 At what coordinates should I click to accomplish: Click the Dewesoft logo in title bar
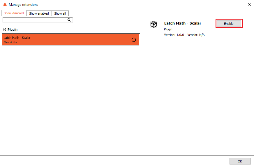tap(5, 5)
